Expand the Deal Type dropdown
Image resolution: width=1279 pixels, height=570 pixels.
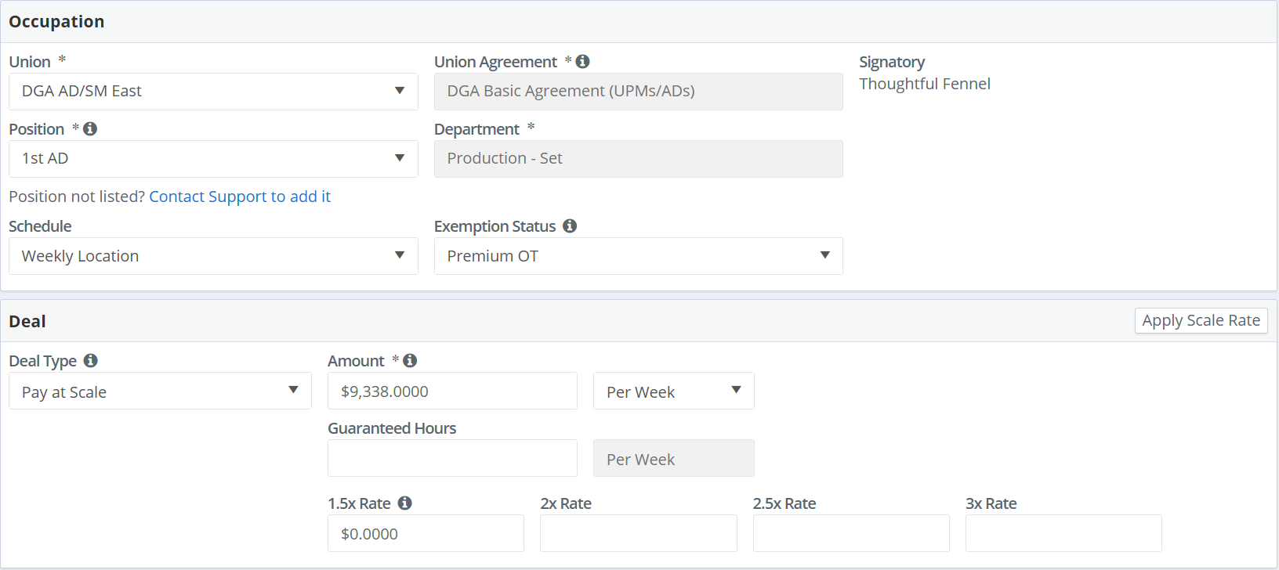tap(160, 391)
